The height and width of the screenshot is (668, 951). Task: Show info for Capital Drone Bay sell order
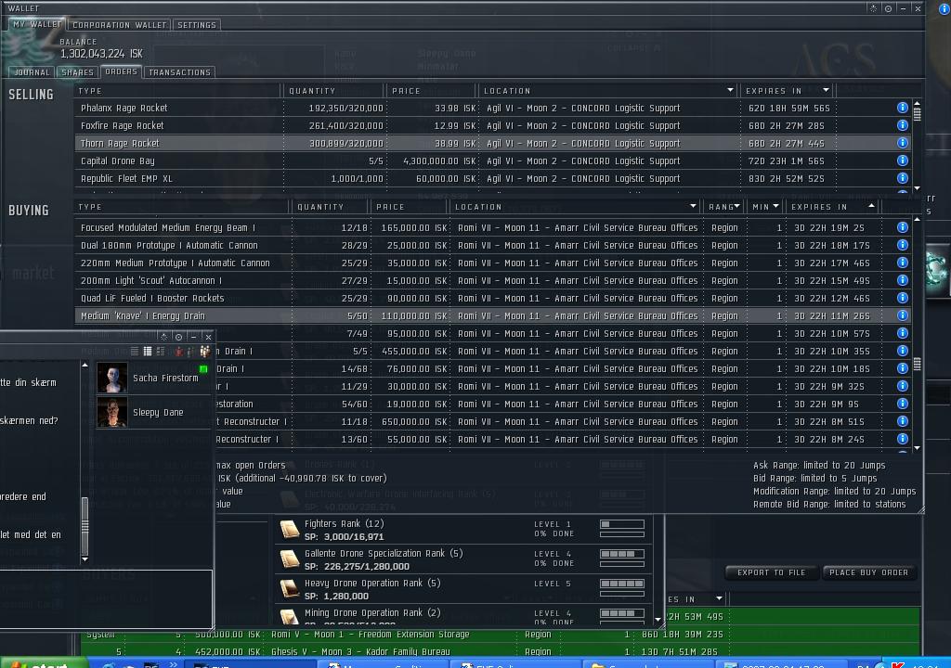pyautogui.click(x=903, y=160)
